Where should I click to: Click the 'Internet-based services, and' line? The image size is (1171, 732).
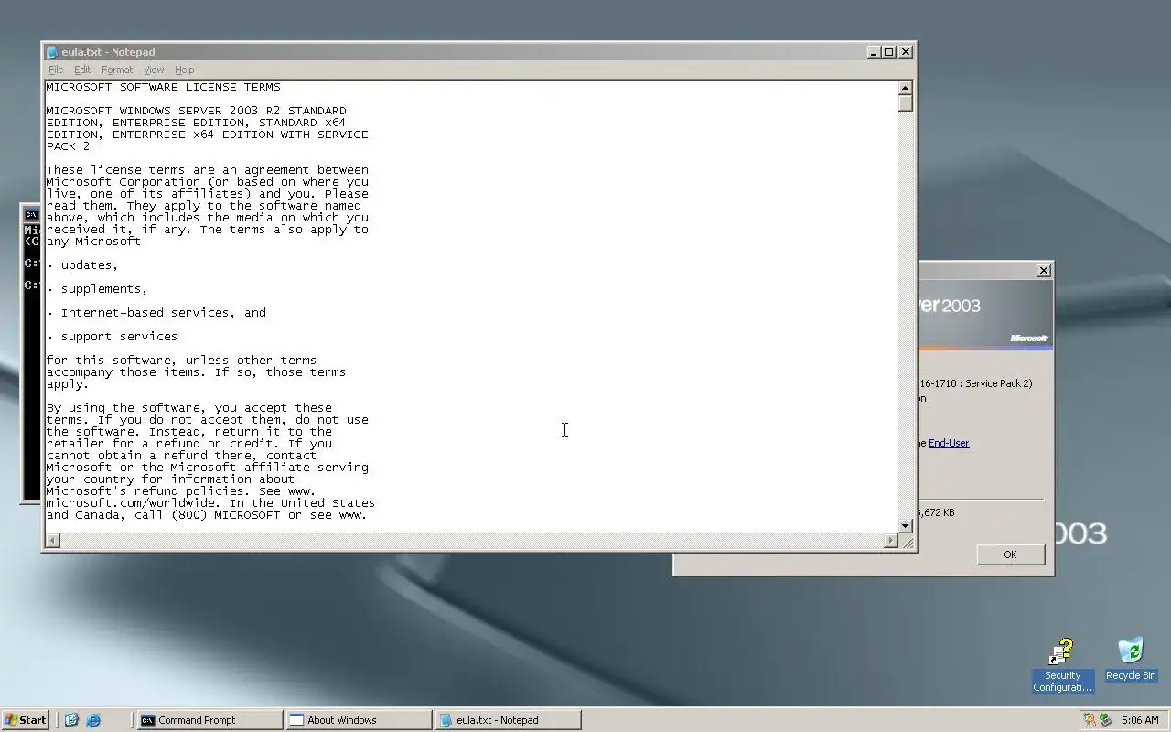point(164,313)
